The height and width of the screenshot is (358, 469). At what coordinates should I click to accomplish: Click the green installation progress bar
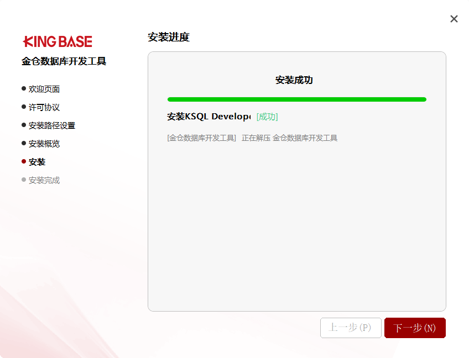[296, 99]
